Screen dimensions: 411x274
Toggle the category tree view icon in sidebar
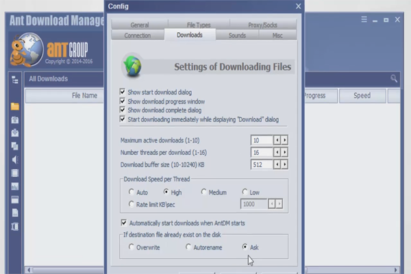coord(15,79)
